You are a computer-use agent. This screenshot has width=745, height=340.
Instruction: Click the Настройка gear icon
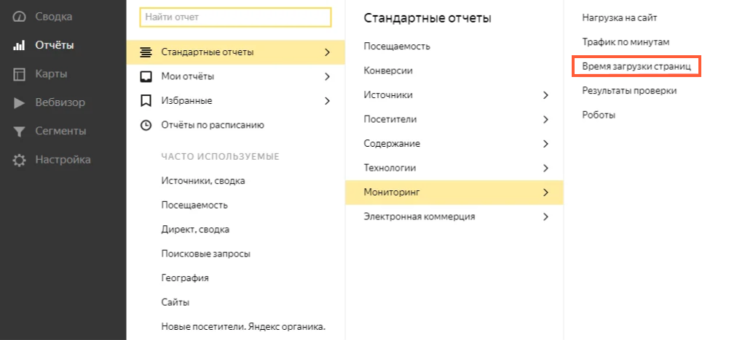[19, 161]
